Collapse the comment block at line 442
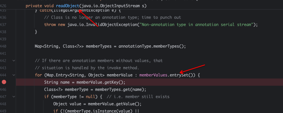 pyautogui.click(x=14, y=61)
